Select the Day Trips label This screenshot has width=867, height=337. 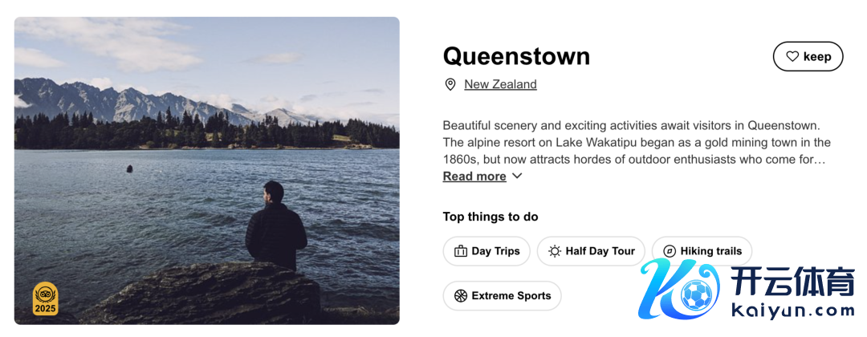click(495, 251)
